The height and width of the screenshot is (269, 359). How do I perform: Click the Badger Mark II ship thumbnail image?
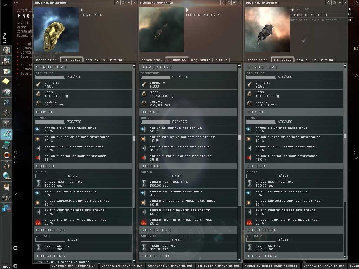(267, 30)
